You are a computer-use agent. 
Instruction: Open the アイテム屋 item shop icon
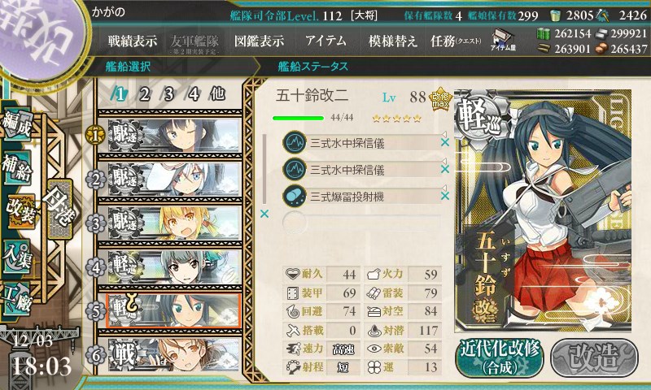point(503,40)
